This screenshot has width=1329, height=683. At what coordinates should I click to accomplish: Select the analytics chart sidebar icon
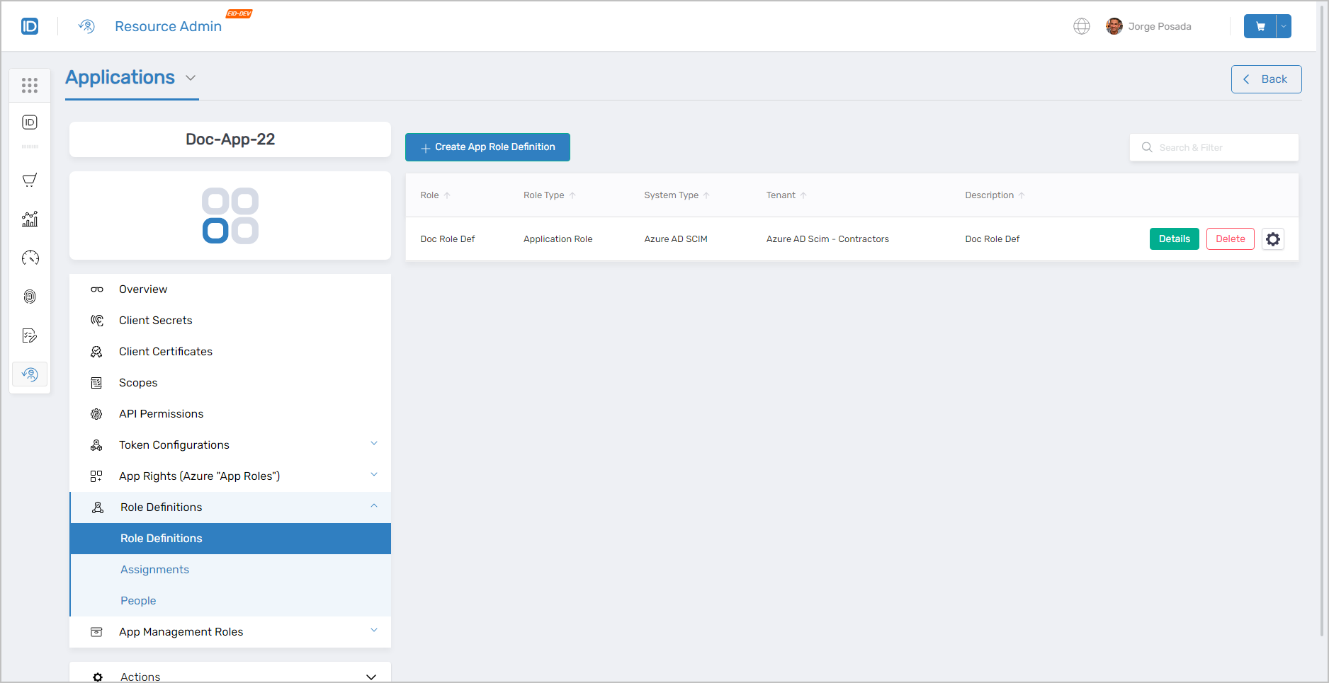point(30,219)
